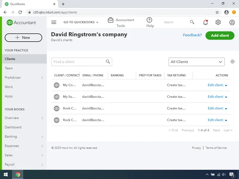Open the Feedback? link
239x179 pixels.
coord(192,35)
